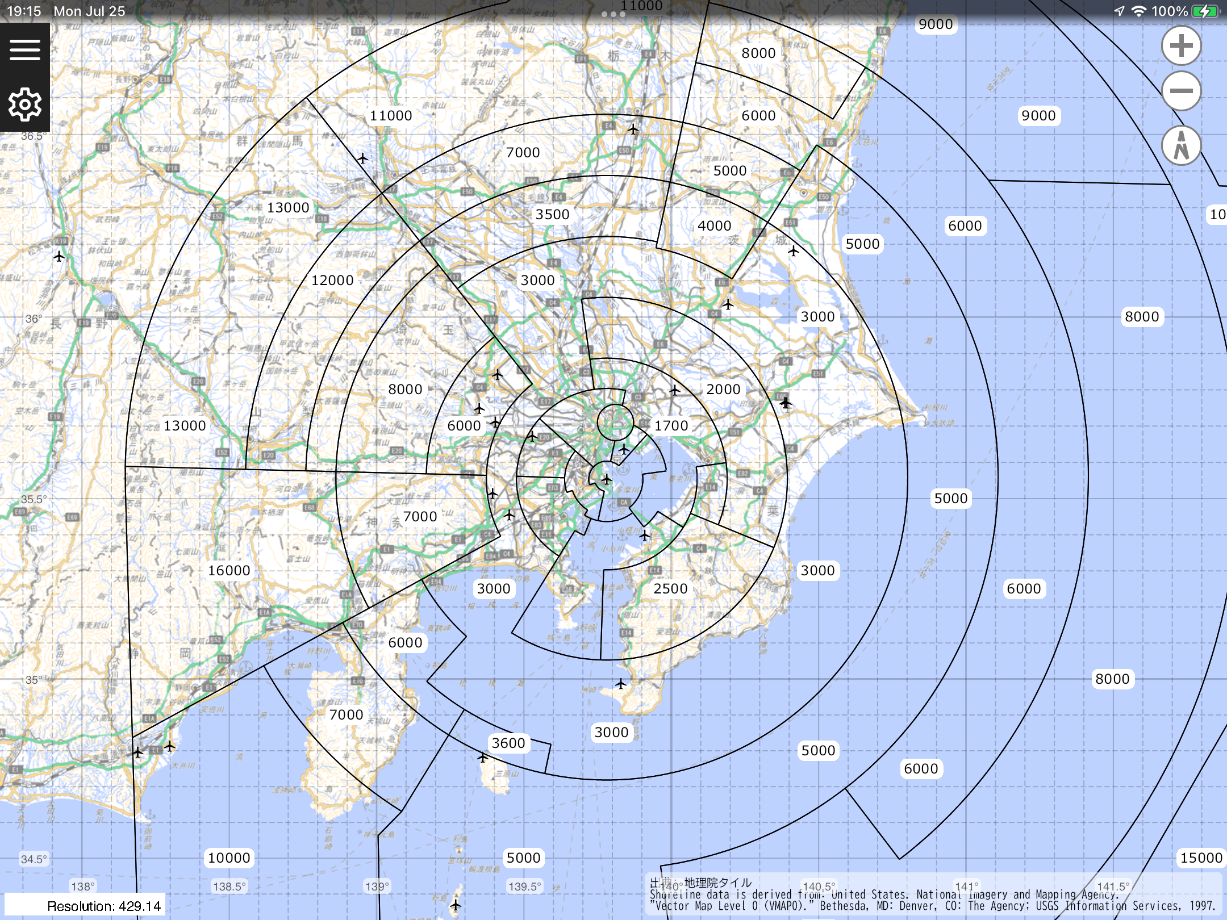Tap the north compass button
The image size is (1227, 920).
click(x=1181, y=145)
